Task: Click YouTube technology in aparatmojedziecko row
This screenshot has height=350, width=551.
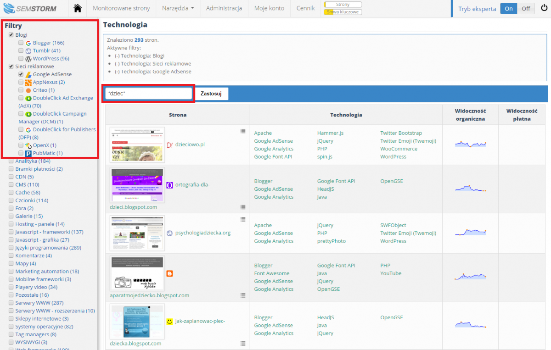Action: (391, 273)
